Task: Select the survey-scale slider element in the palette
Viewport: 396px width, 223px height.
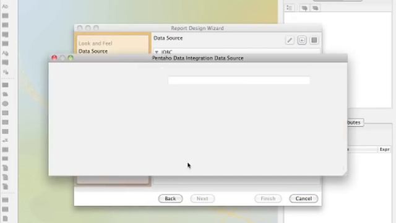Action: pos(5,141)
